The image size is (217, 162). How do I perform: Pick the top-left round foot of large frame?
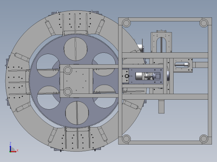pyautogui.click(x=126, y=23)
